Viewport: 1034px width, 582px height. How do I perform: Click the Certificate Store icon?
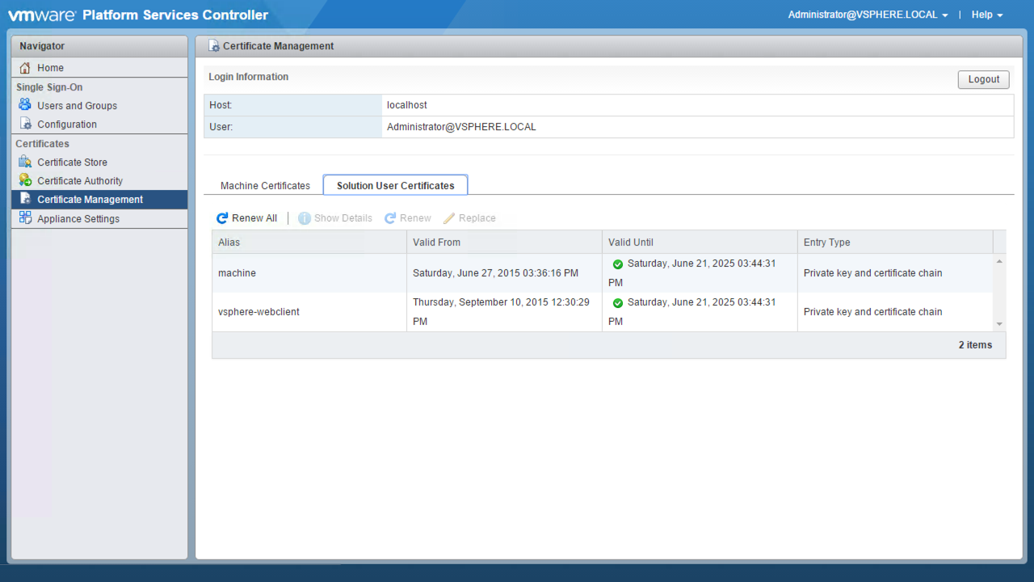tap(25, 162)
